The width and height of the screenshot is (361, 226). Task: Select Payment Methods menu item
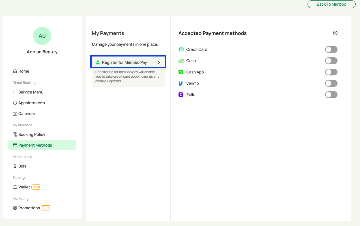click(42, 145)
